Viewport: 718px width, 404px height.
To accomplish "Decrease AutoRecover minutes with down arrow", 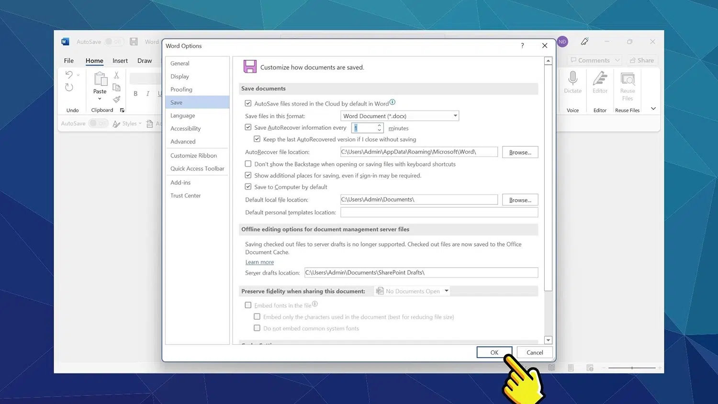I will pos(379,130).
